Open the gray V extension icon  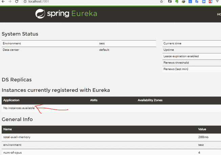(217, 2)
